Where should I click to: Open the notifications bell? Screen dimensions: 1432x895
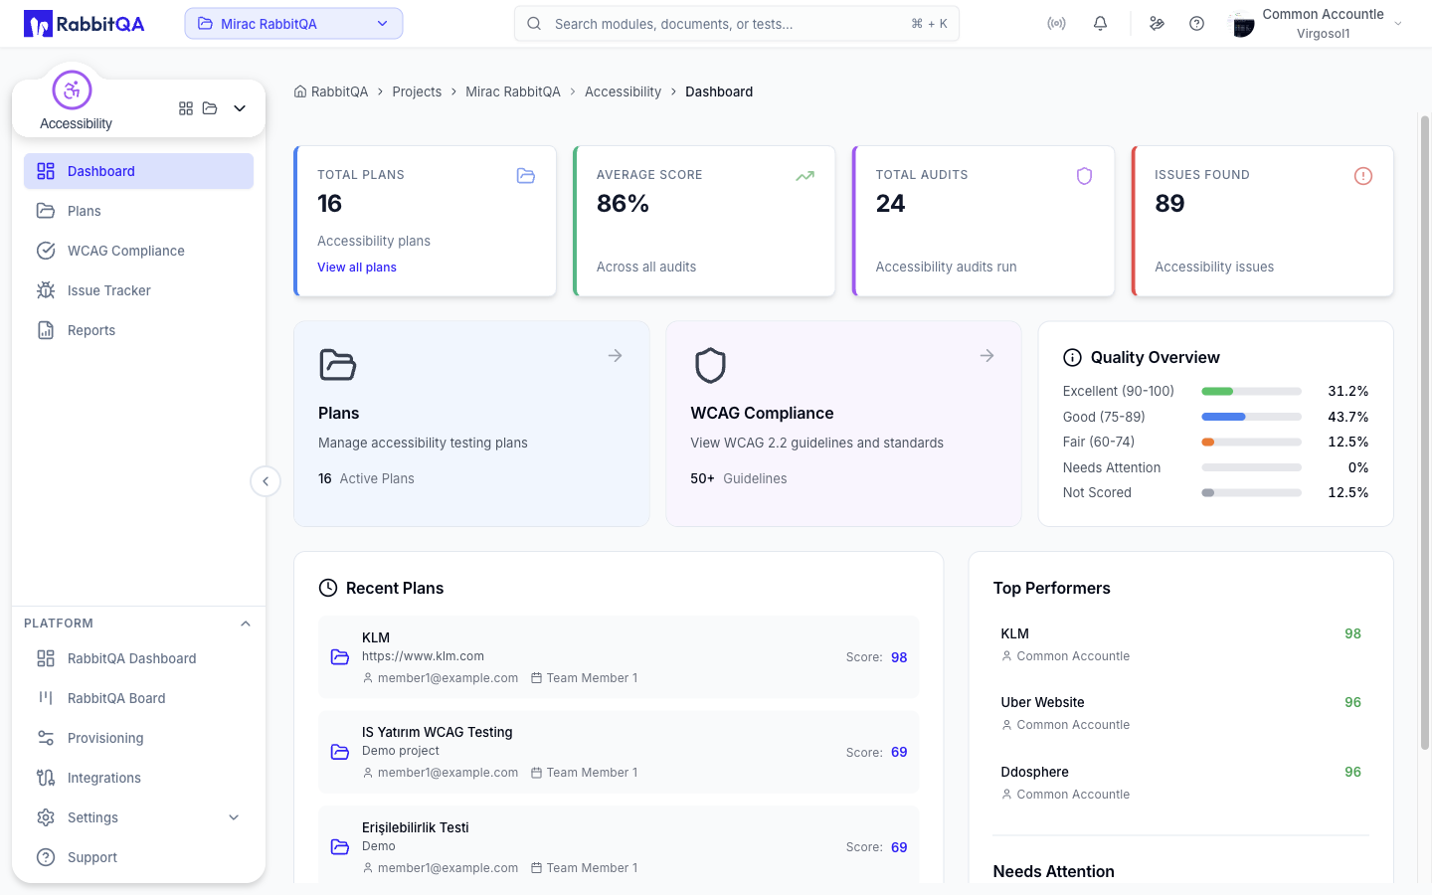[1100, 24]
